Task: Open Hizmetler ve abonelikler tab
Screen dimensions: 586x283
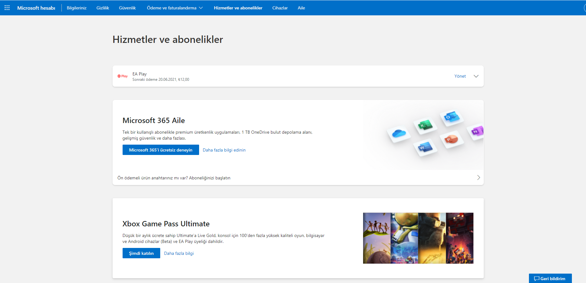Action: pos(238,8)
